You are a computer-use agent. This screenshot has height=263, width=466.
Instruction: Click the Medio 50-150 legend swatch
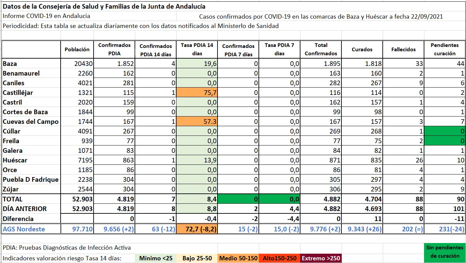[x=238, y=258]
